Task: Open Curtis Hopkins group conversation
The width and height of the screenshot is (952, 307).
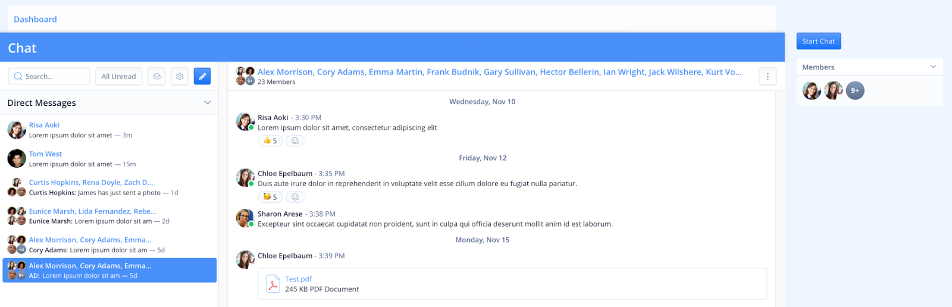Action: point(110,187)
